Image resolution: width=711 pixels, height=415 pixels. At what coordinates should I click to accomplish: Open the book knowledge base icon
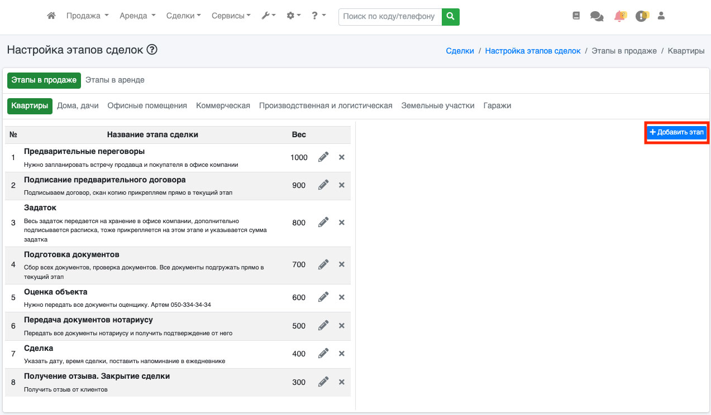(x=576, y=16)
